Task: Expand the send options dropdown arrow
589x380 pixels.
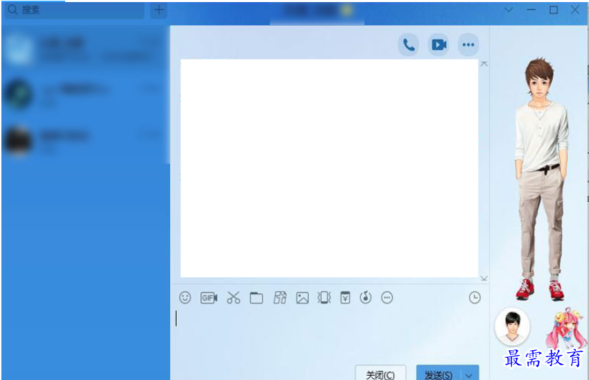Action: [x=469, y=374]
